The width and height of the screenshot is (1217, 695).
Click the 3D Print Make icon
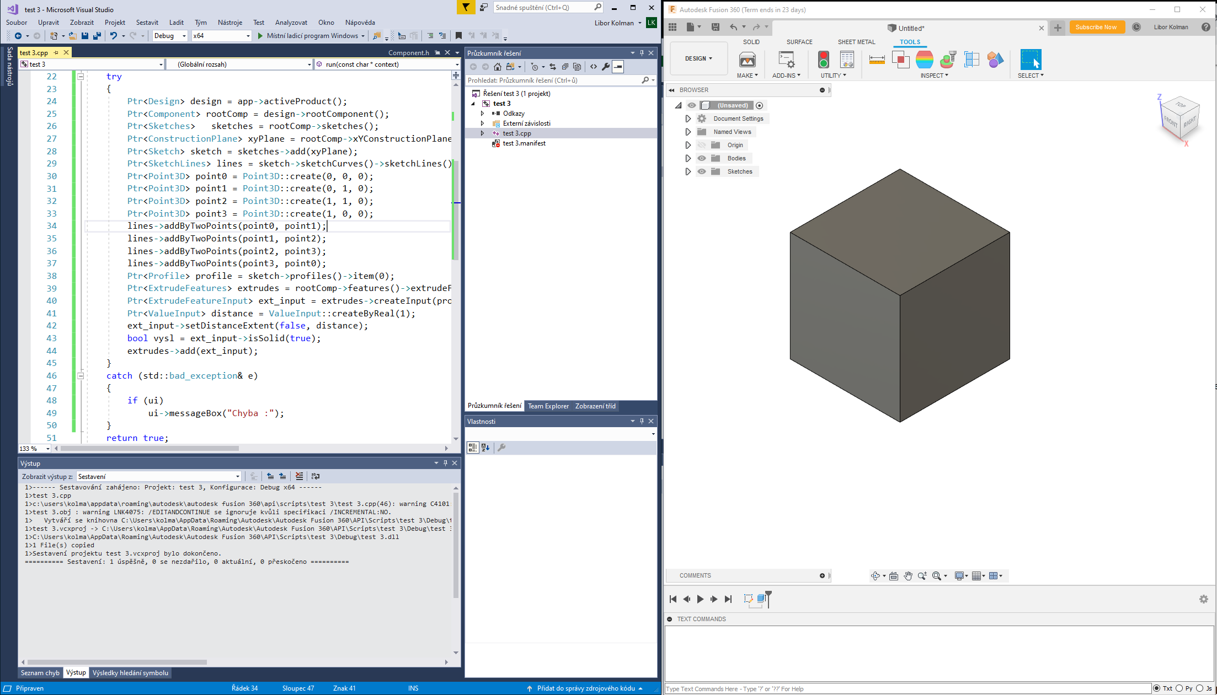747,60
